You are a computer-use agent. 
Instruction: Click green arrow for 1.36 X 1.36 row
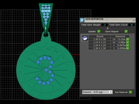coord(128,48)
